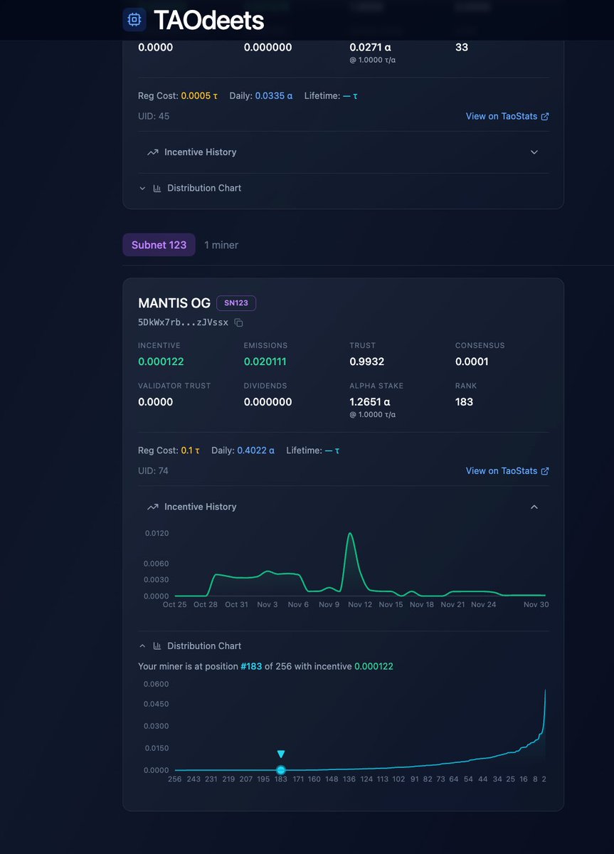This screenshot has height=854, width=614.
Task: Click the bar chart icon in UID 45 Distribution Chart
Action: [x=158, y=188]
